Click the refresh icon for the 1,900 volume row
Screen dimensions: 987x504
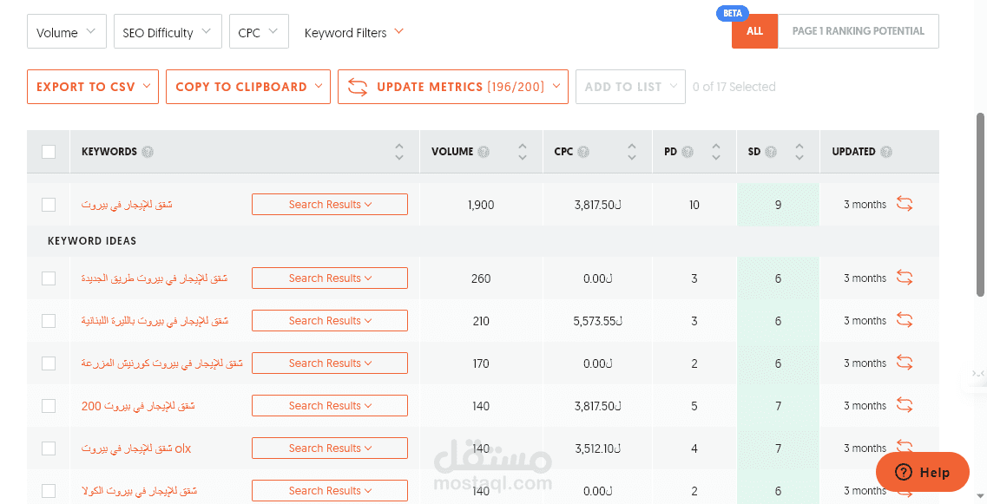pyautogui.click(x=905, y=205)
